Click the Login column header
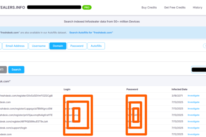This screenshot has width=206, height=137. 67,89
